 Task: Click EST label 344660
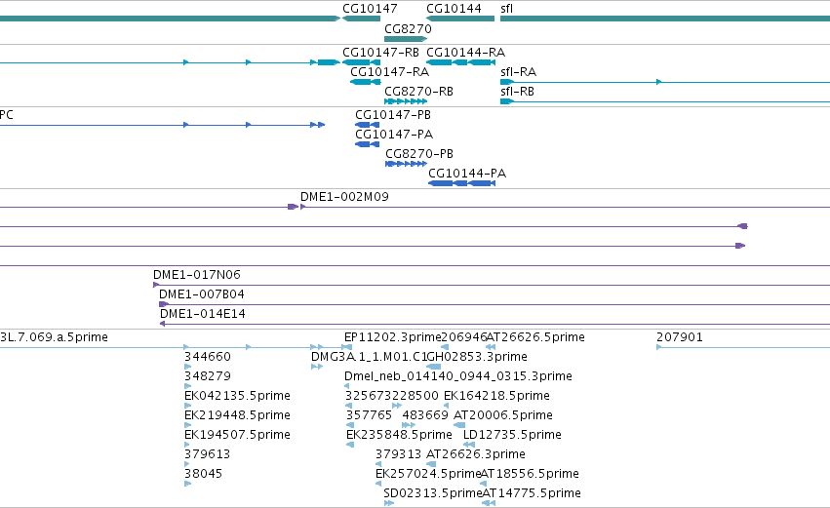point(208,357)
